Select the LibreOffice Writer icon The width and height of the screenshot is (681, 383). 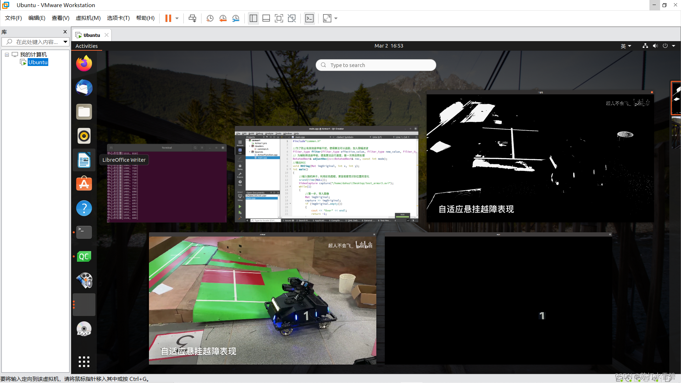pos(84,160)
